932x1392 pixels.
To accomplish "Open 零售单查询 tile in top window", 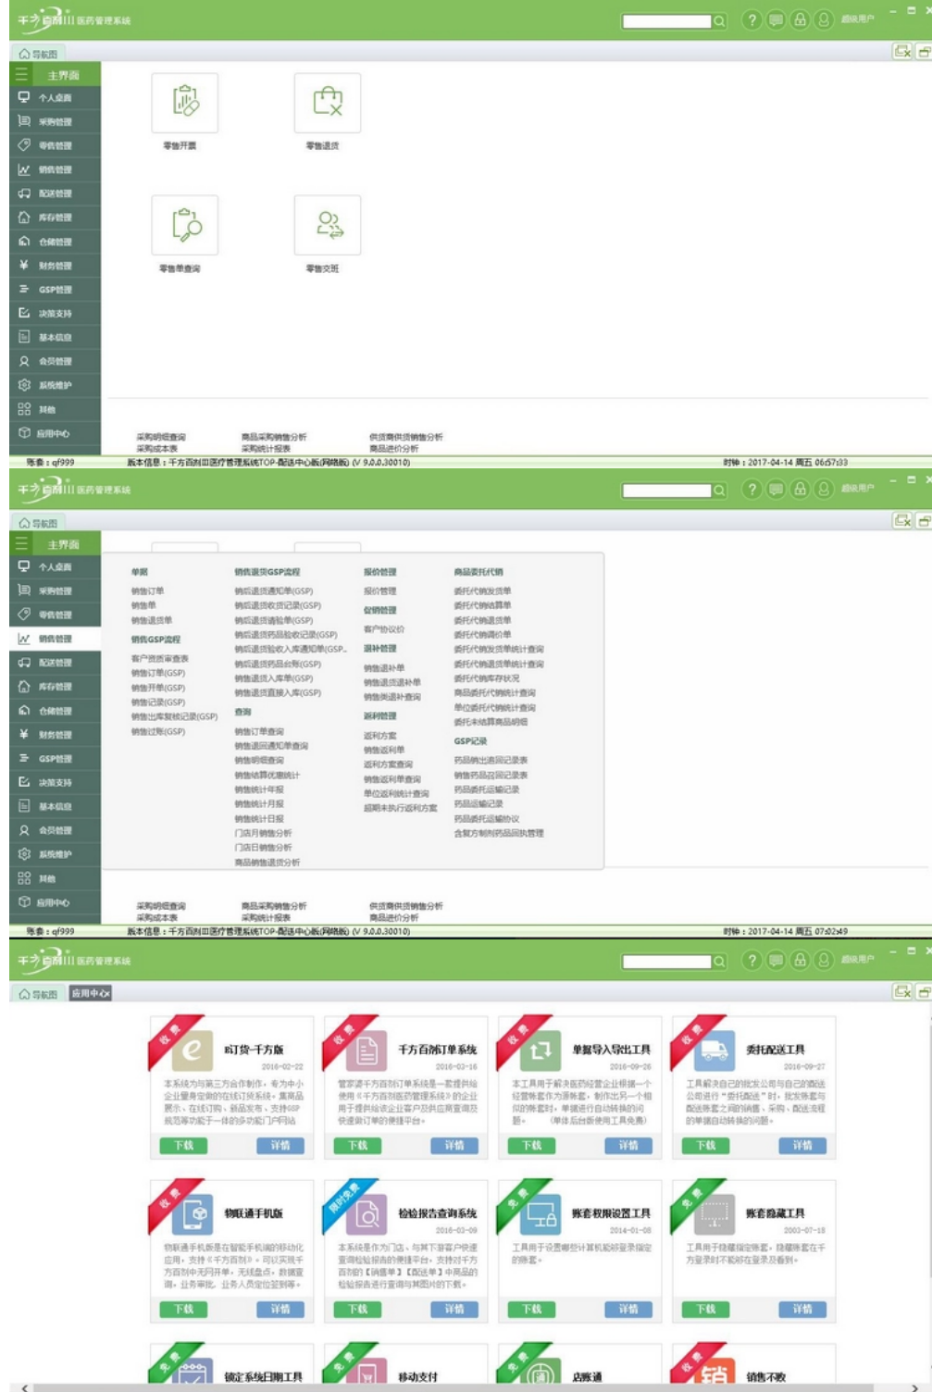I will (185, 225).
